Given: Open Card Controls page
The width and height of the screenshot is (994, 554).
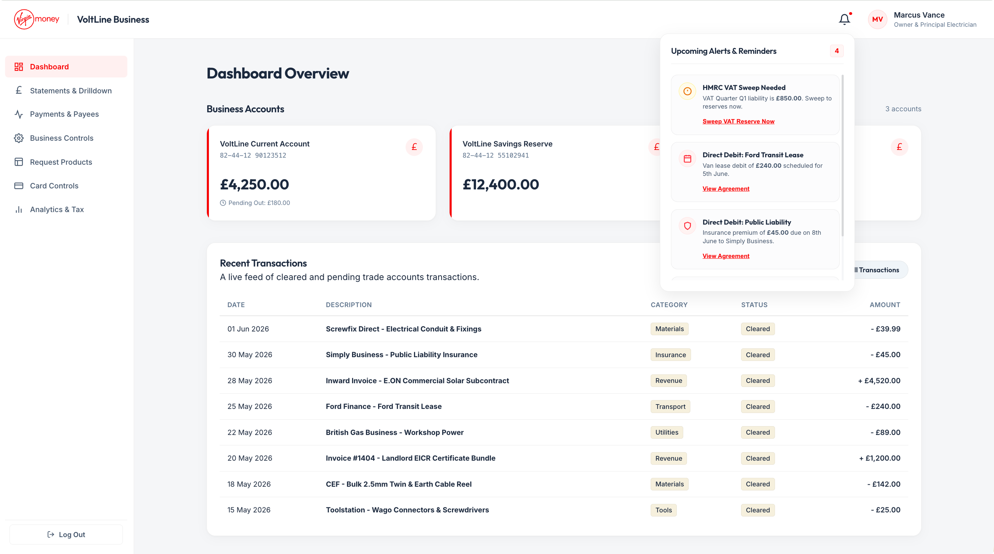Looking at the screenshot, I should coord(66,186).
